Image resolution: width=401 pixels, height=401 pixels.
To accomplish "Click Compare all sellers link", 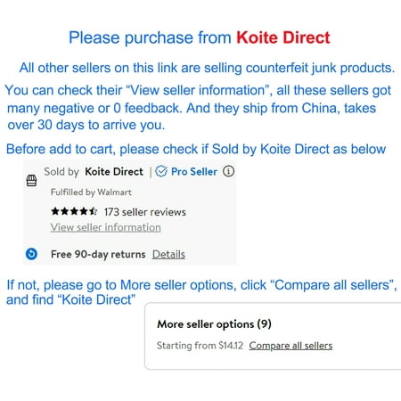I will click(291, 346).
